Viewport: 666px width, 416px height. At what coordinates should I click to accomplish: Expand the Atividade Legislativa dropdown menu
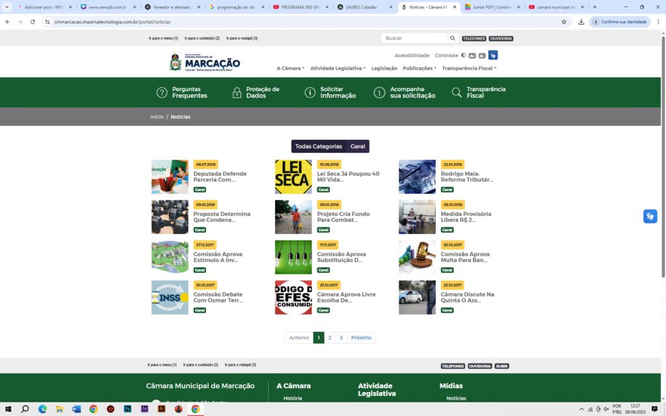(x=338, y=68)
